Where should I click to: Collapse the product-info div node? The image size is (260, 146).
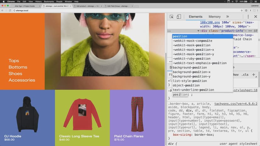(198, 31)
